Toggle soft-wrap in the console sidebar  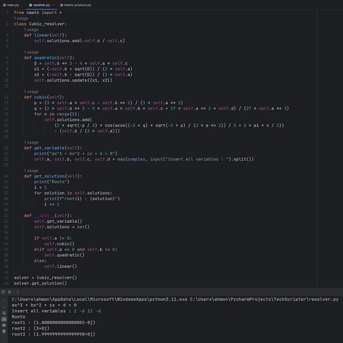tap(4, 313)
